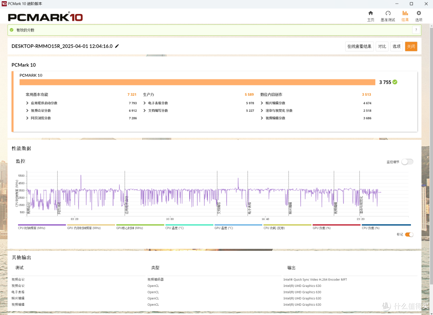Click the PCMark 10 app icon in title bar
433x315 pixels.
point(4,4)
